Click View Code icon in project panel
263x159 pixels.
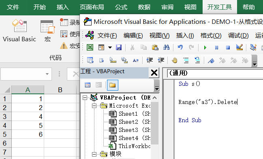[x=88, y=85]
